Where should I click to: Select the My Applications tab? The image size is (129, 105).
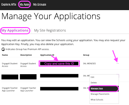15,30
